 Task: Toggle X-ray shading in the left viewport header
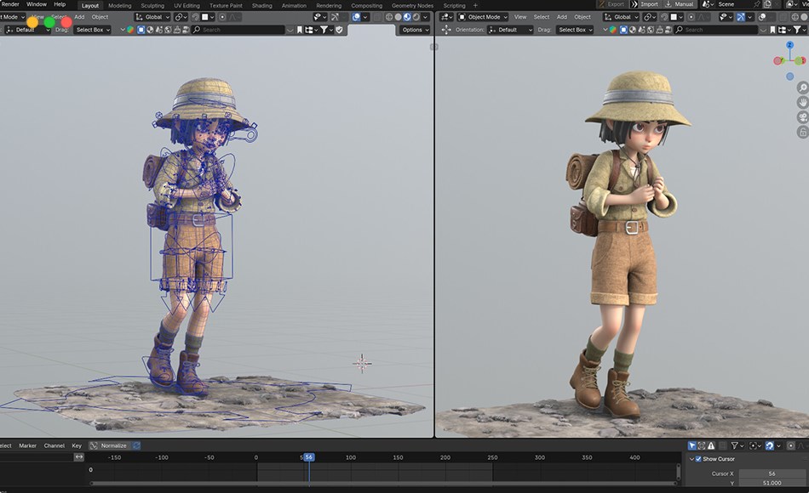point(376,17)
